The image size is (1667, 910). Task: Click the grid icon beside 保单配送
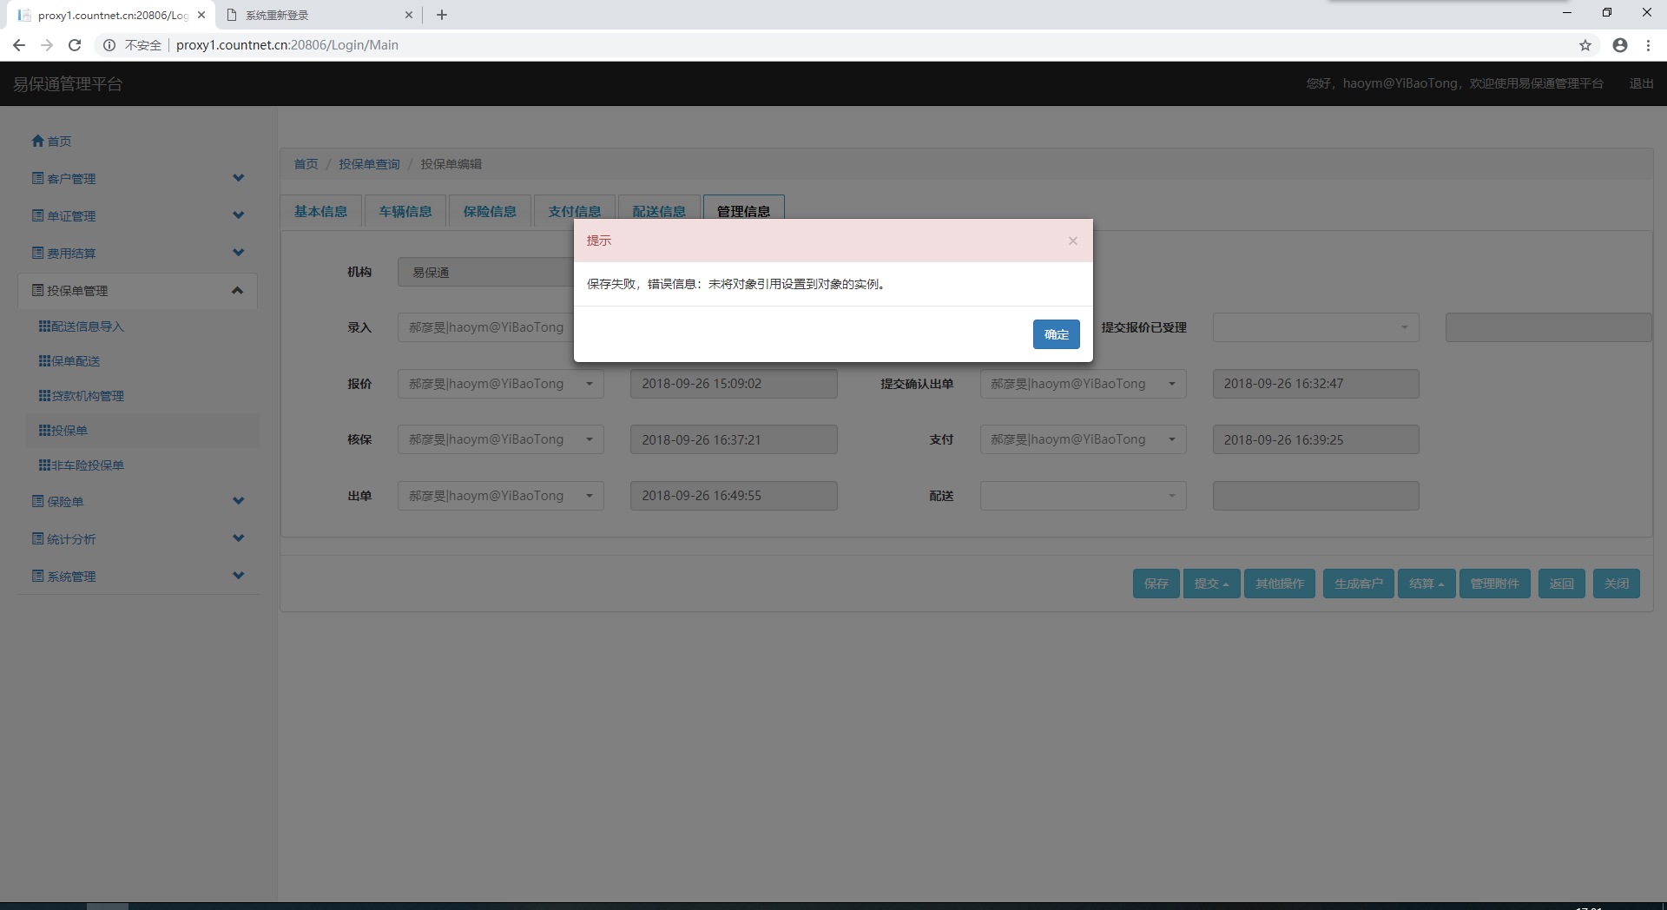(44, 361)
